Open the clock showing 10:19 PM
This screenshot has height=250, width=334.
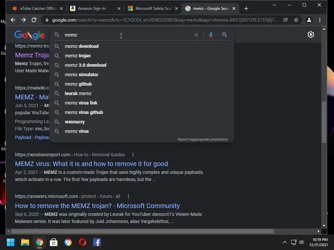coord(319,242)
